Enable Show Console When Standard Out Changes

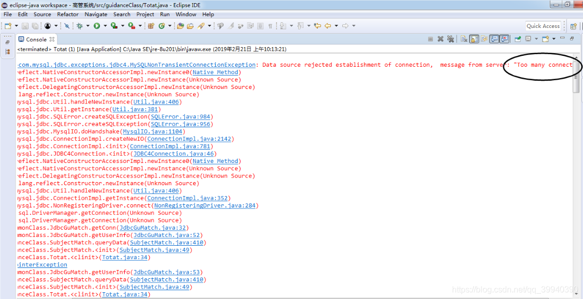(493, 39)
